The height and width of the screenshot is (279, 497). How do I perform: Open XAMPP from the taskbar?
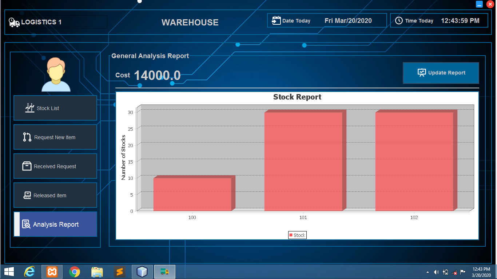(52, 271)
